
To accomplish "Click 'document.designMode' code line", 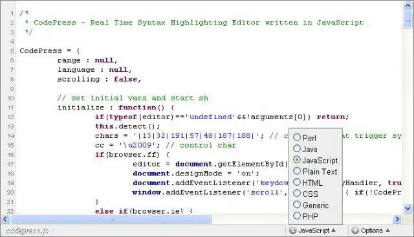I will [196, 174].
